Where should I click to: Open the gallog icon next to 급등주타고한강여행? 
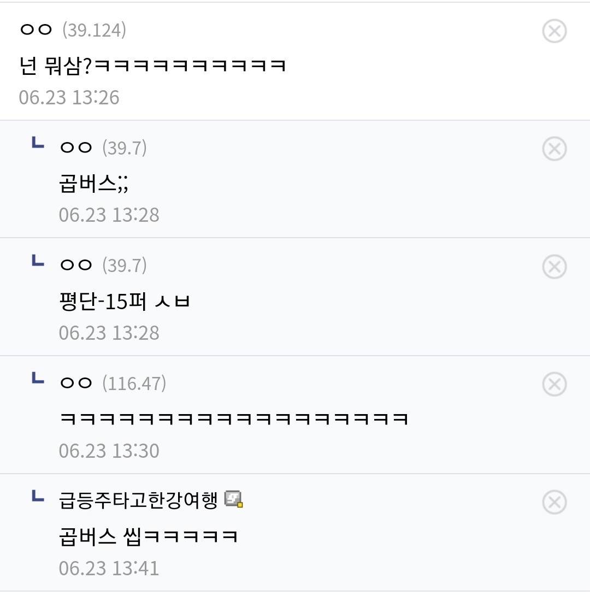pyautogui.click(x=234, y=499)
